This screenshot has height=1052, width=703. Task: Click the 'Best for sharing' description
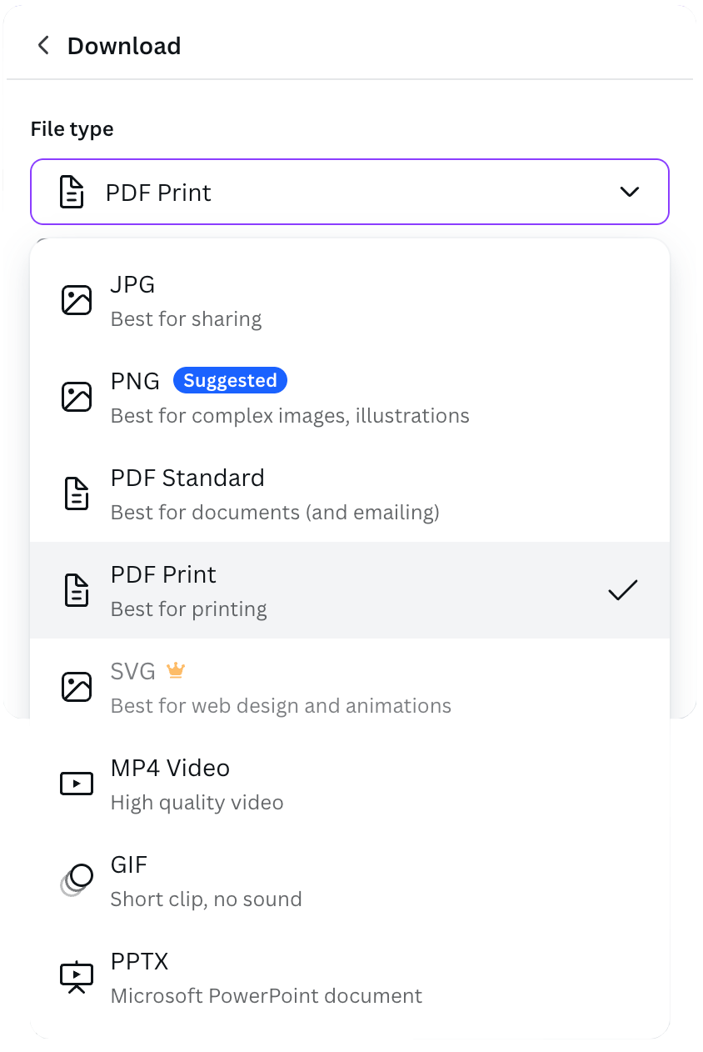[x=187, y=319]
